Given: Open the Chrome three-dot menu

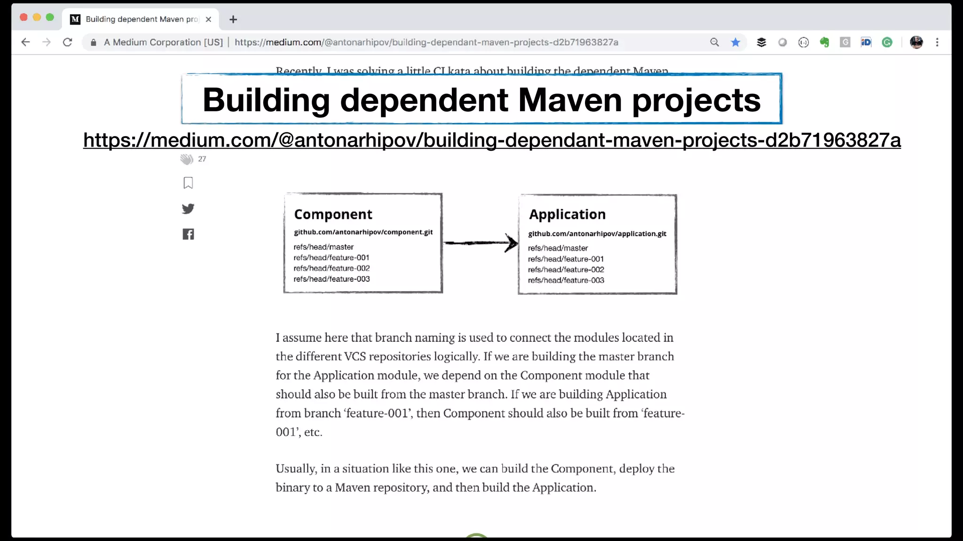Looking at the screenshot, I should 937,42.
